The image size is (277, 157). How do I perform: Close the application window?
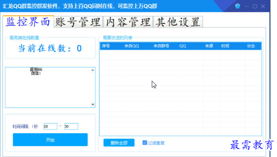pyautogui.click(x=263, y=7)
